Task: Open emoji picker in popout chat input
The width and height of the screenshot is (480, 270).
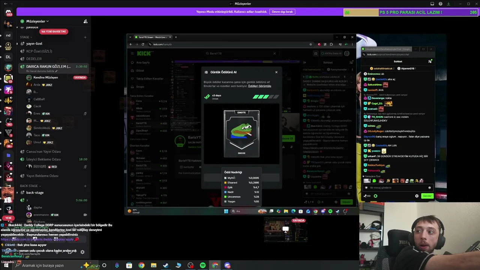Action: [430, 187]
